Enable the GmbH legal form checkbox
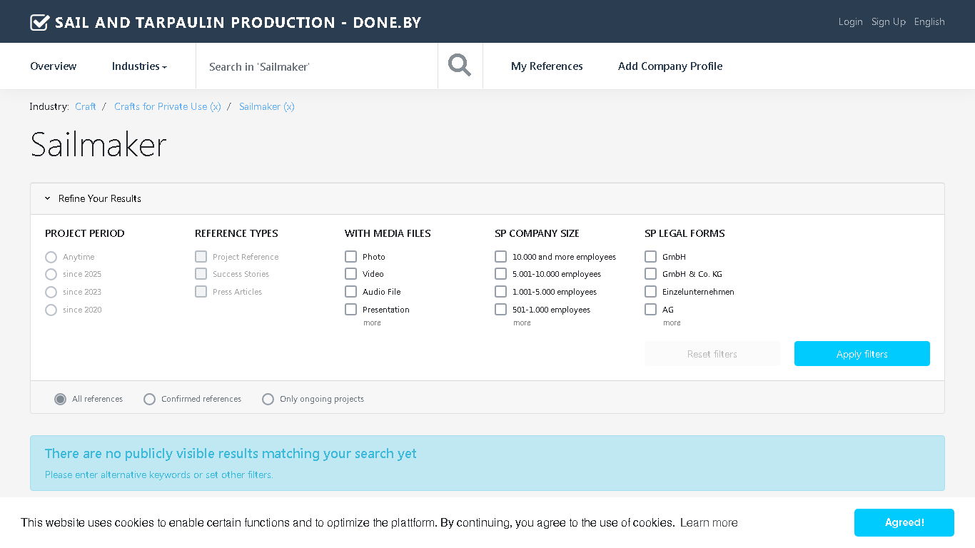The image size is (975, 548). (x=650, y=256)
